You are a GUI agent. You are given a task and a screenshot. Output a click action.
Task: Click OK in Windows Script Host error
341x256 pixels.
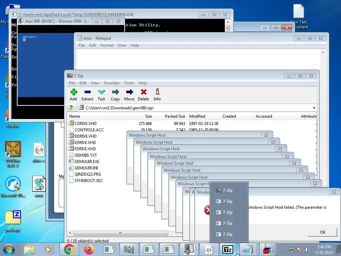(322, 232)
